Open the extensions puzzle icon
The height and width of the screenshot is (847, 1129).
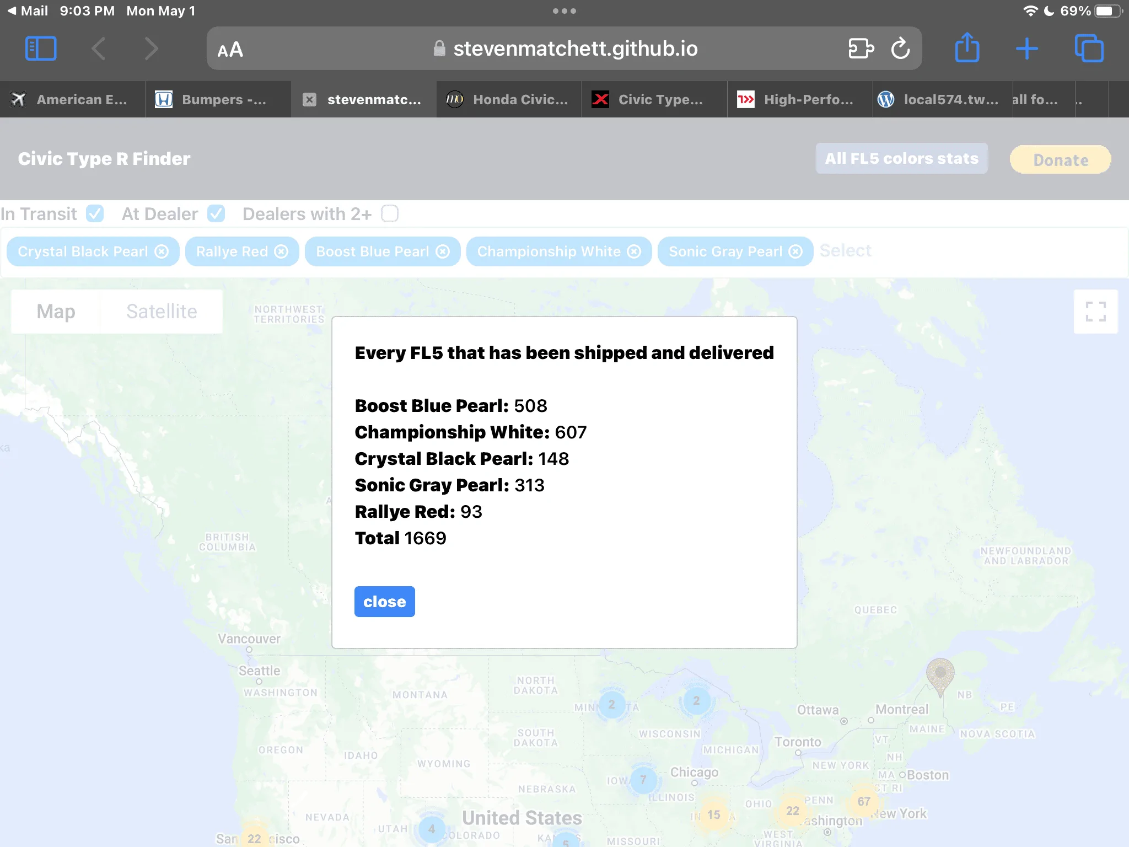pyautogui.click(x=861, y=49)
